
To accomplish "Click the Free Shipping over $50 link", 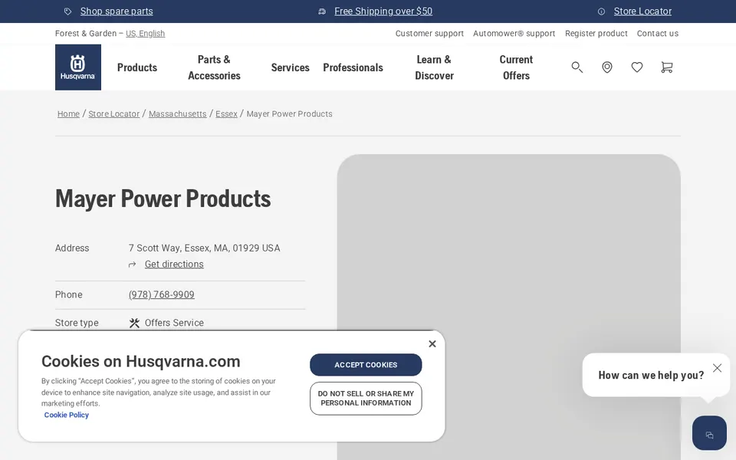I will click(x=383, y=11).
